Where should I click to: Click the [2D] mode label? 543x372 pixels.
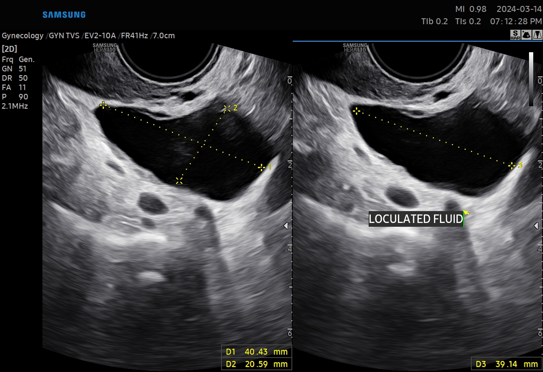click(x=9, y=48)
